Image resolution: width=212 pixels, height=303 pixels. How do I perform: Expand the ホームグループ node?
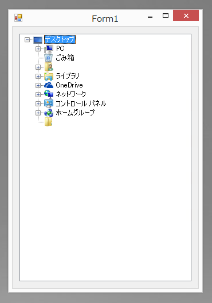[x=38, y=113]
